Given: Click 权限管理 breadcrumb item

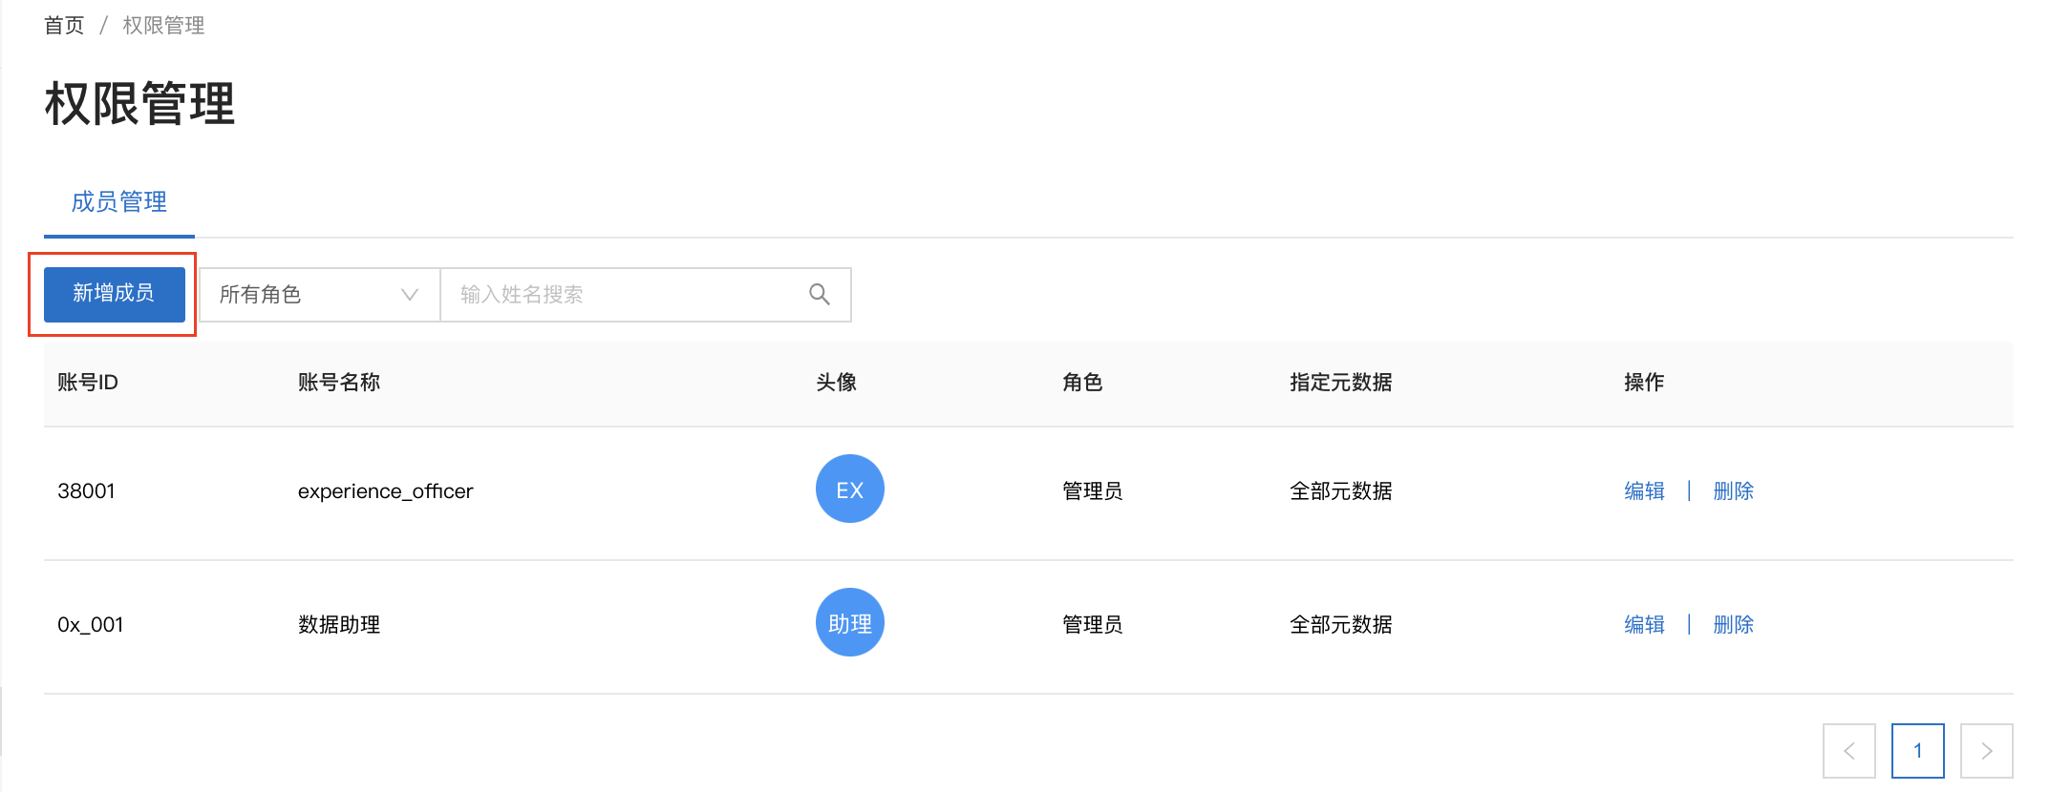Looking at the screenshot, I should pyautogui.click(x=163, y=26).
